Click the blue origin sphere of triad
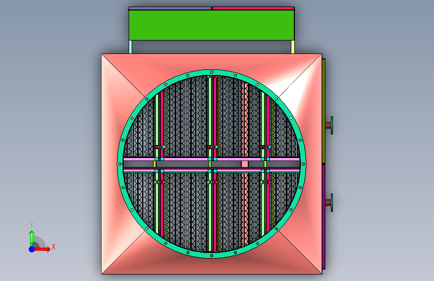434x281 pixels. pyautogui.click(x=32, y=249)
